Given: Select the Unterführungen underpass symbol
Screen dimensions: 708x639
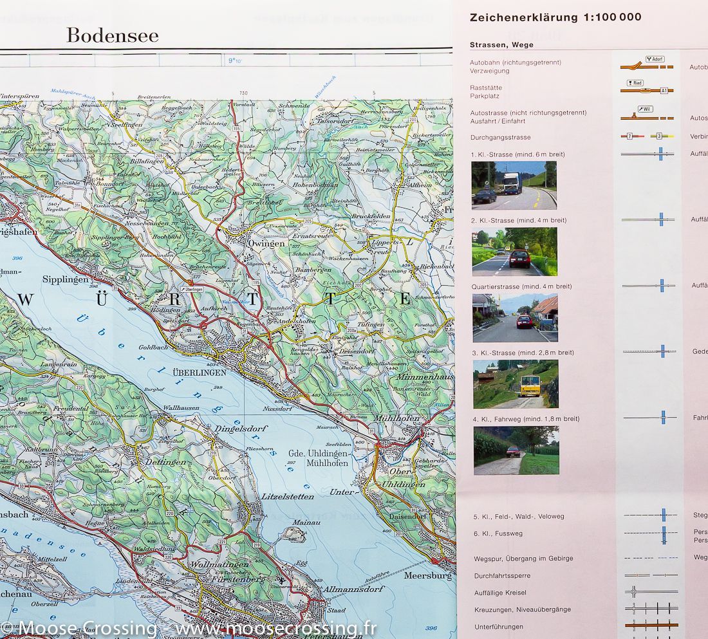Looking at the screenshot, I should [x=651, y=625].
